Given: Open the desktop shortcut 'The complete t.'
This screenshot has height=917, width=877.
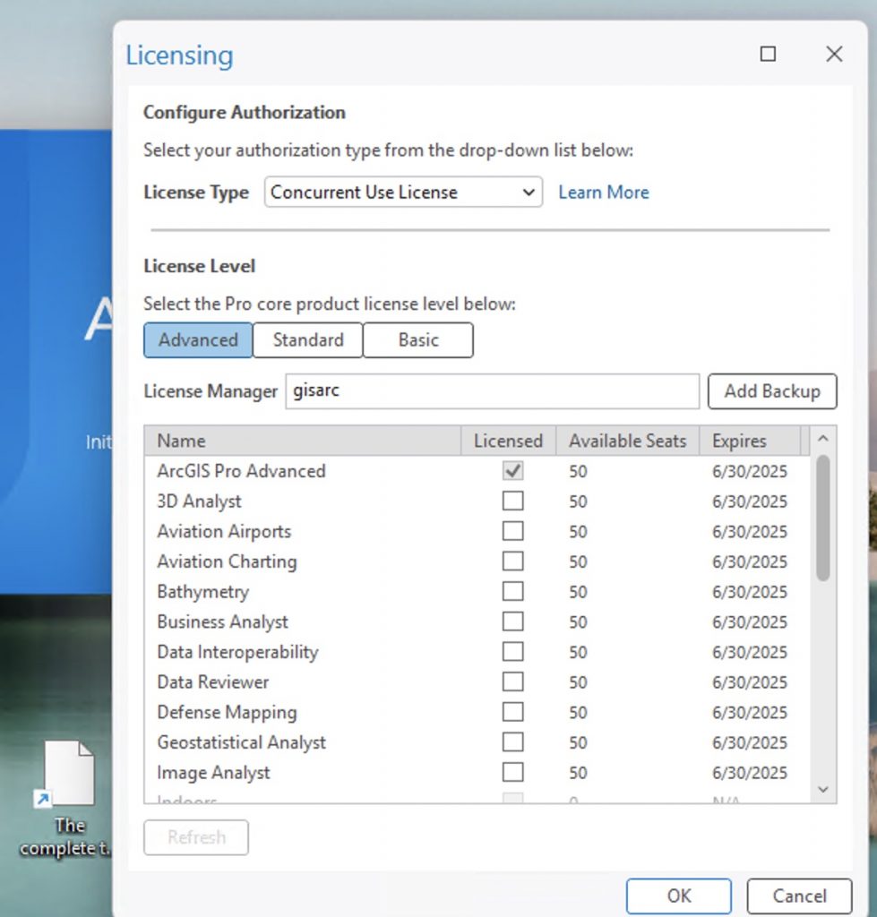Looking at the screenshot, I should [65, 798].
